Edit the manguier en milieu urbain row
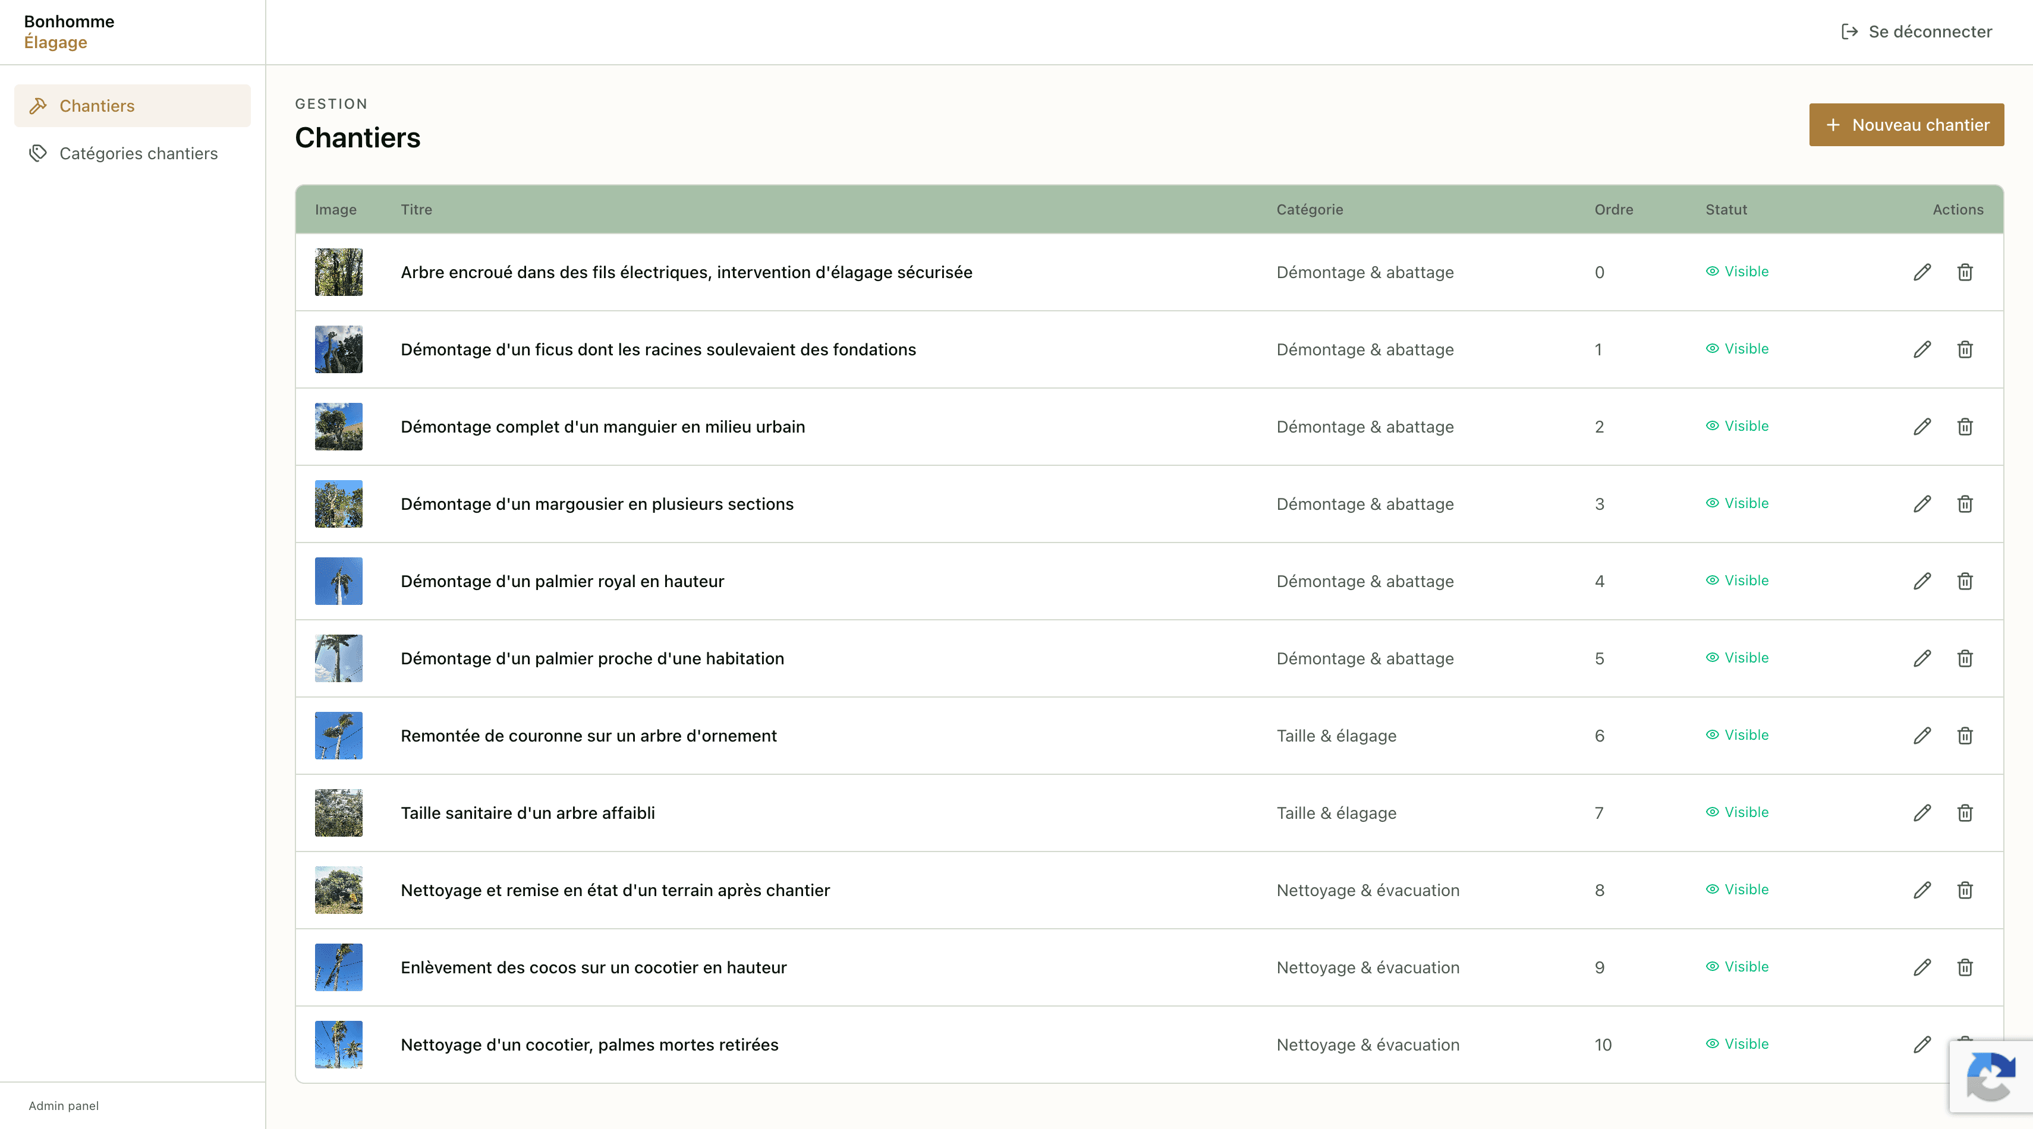 click(1922, 427)
